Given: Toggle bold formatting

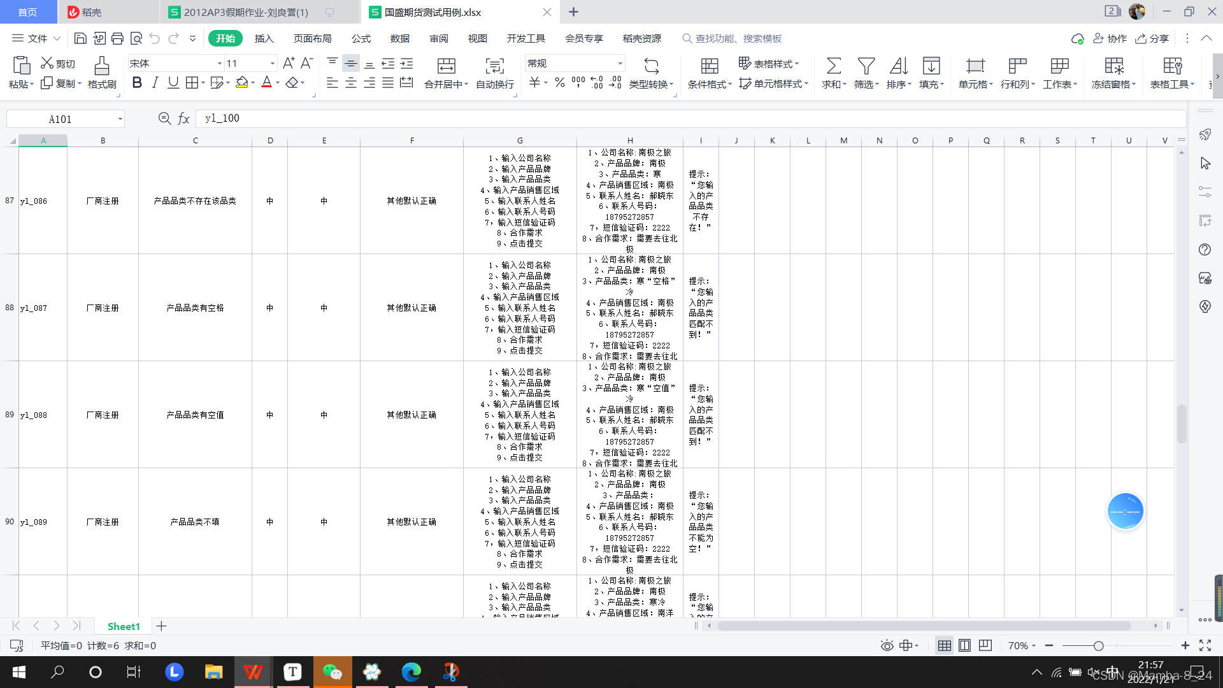Looking at the screenshot, I should pos(137,83).
